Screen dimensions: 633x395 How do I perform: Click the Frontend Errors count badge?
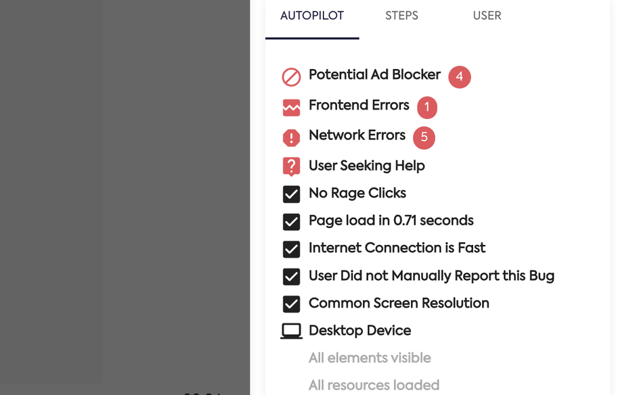(x=427, y=107)
